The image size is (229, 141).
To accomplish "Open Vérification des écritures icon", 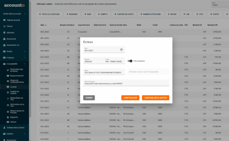I will pos(8,70).
